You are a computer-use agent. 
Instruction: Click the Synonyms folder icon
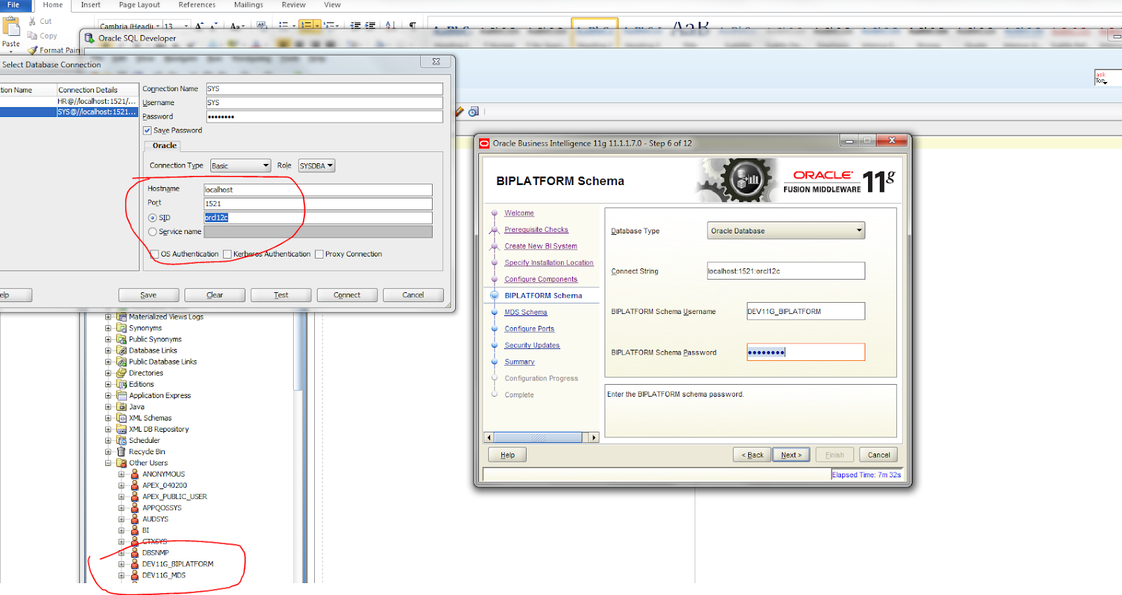click(x=121, y=328)
